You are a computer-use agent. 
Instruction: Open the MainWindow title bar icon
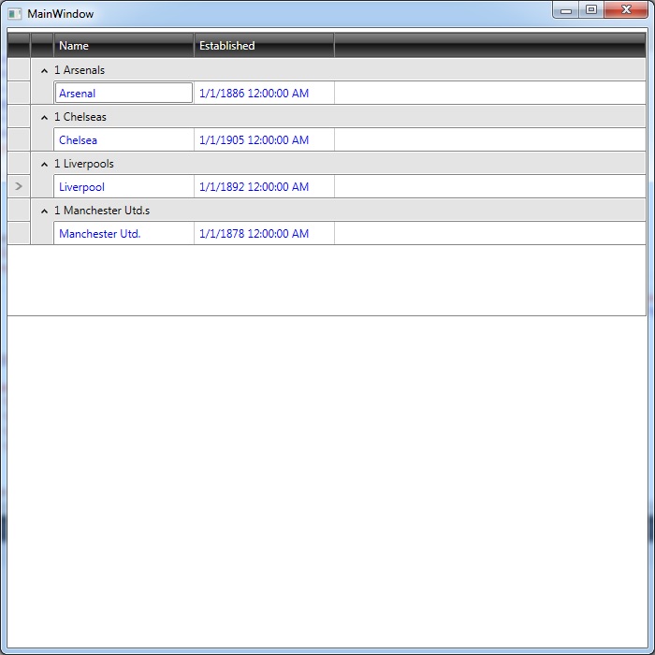coord(15,14)
